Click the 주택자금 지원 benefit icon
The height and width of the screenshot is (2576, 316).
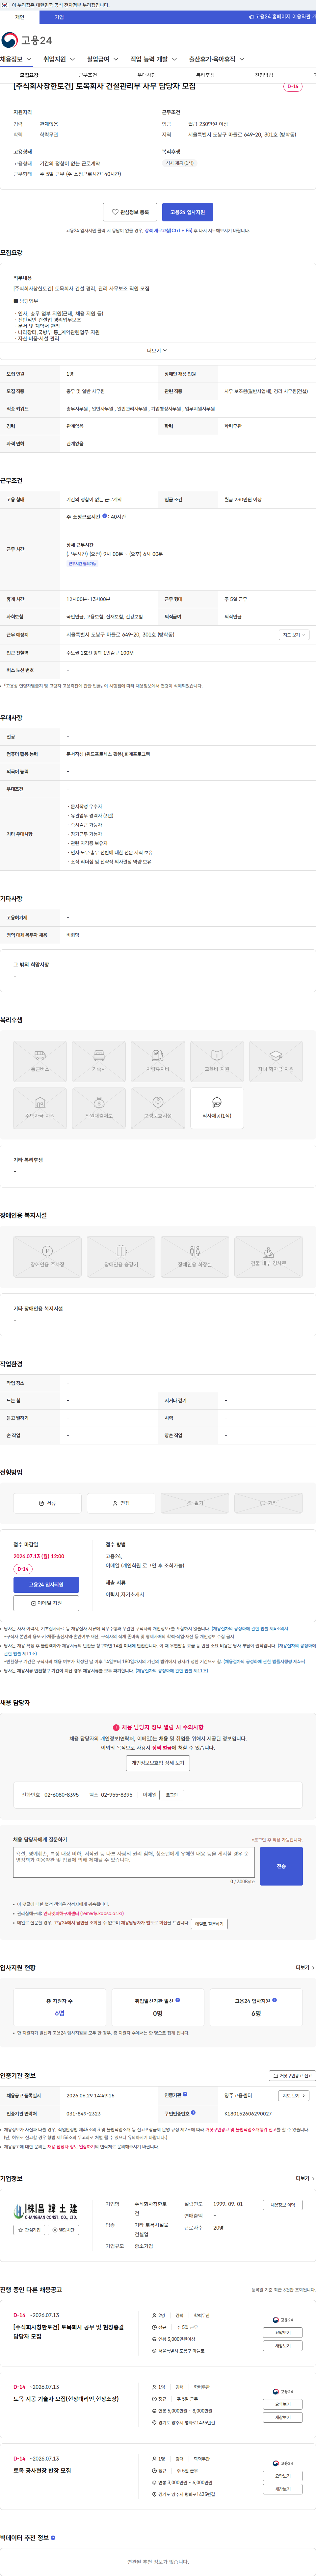pos(40,1108)
